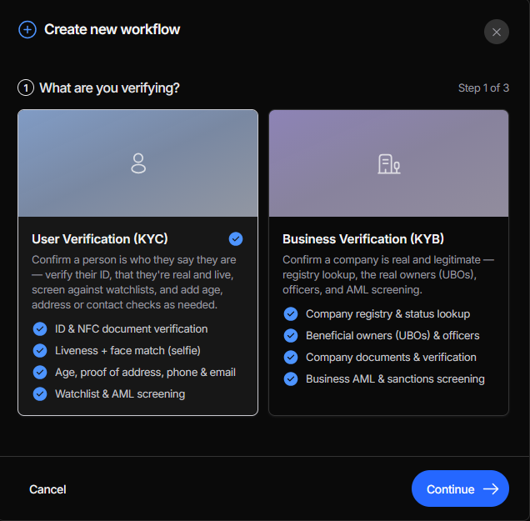Click the 'Business AML & sanctions screening' text
530x521 pixels.
395,379
